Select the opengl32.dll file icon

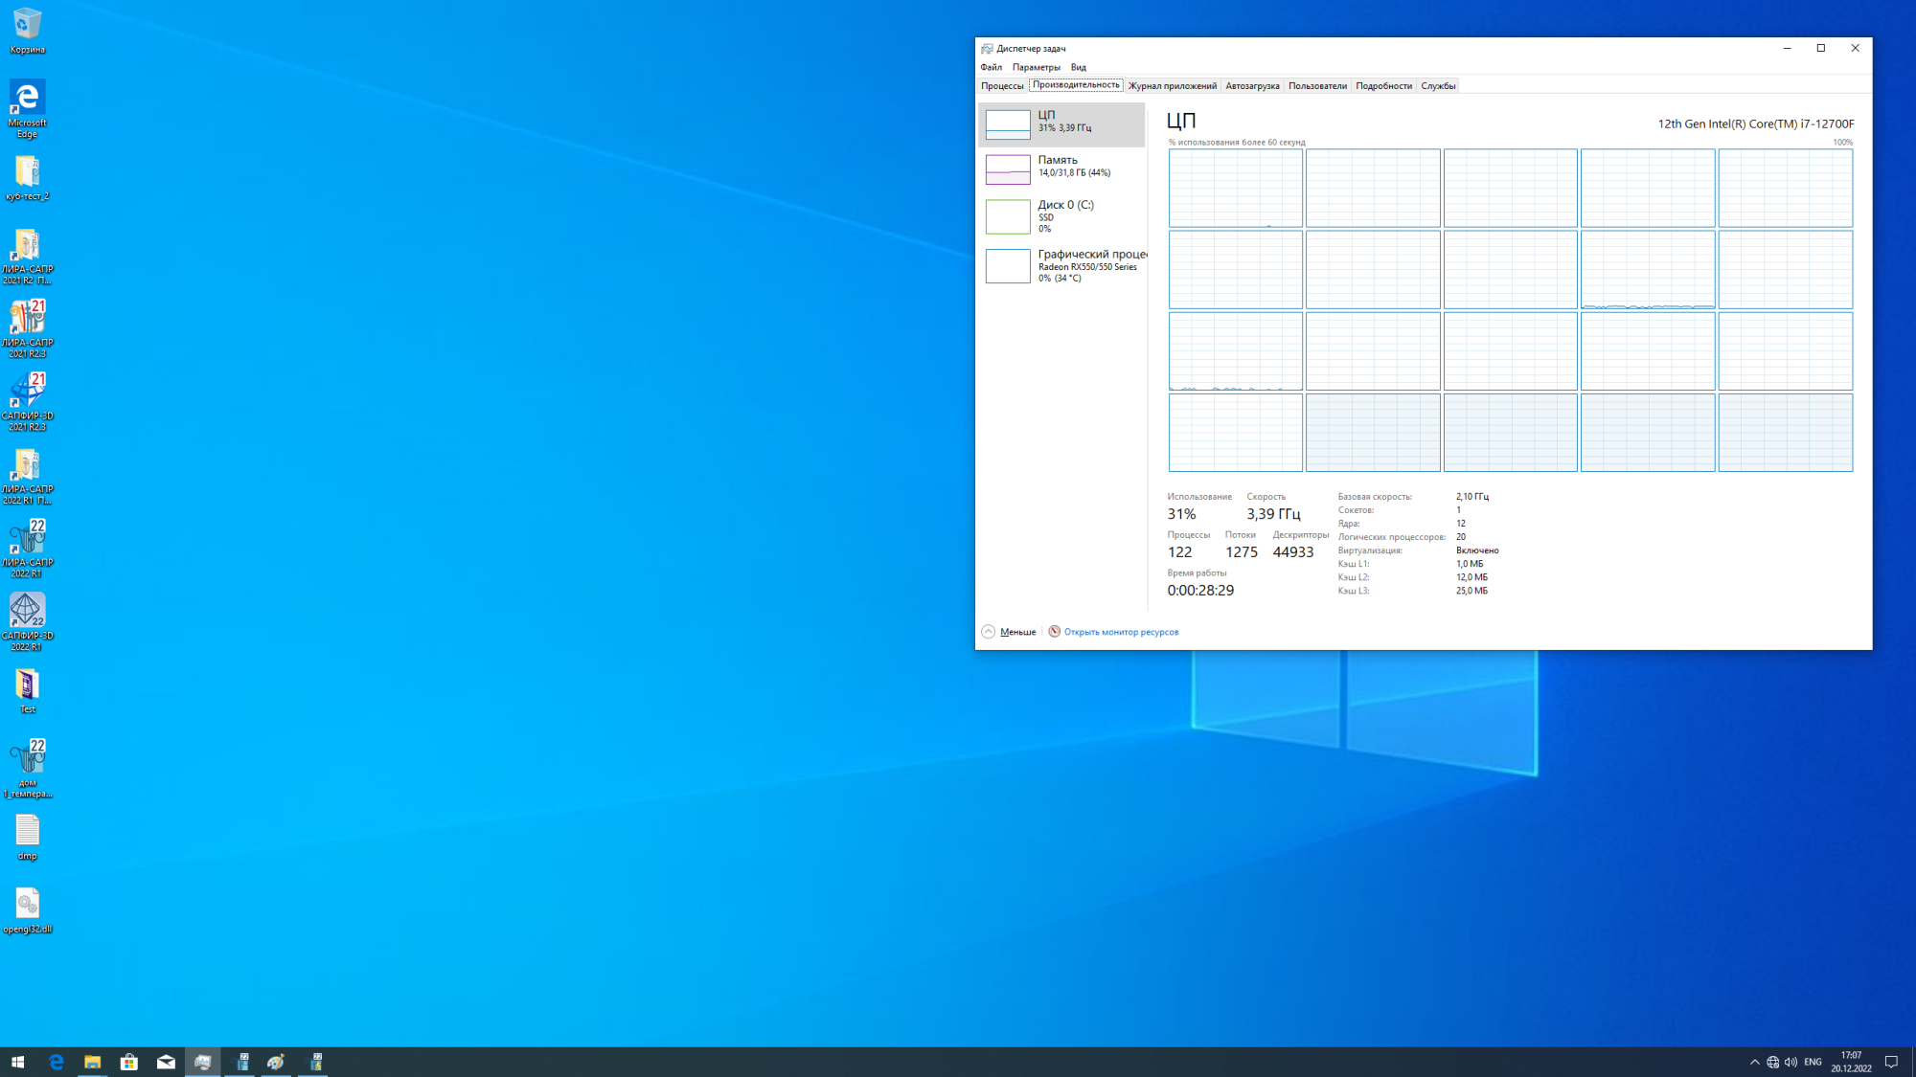[x=27, y=909]
